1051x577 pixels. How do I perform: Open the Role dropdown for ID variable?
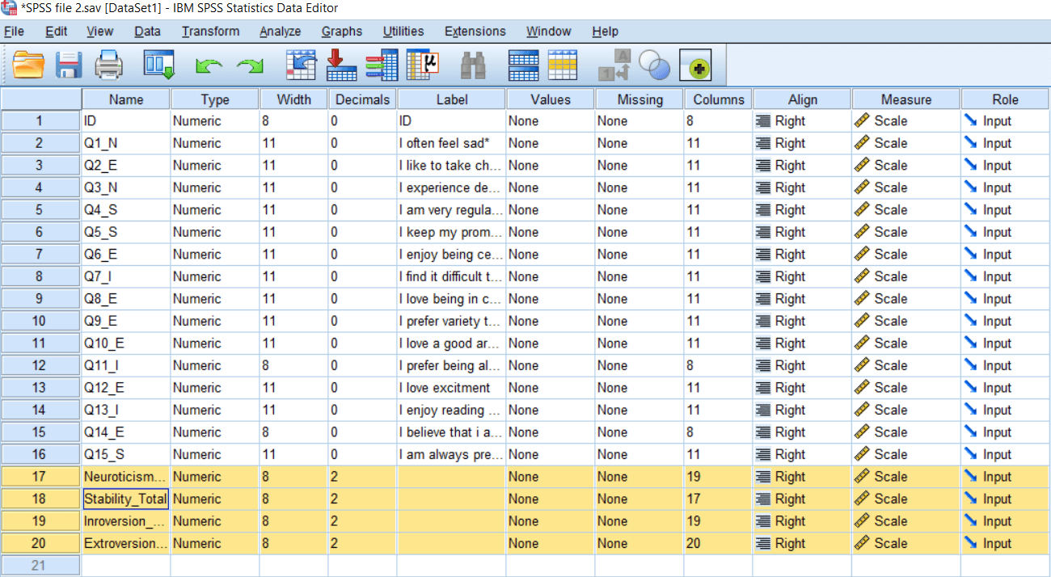(x=1005, y=120)
